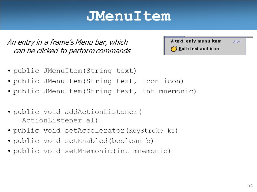Click the addActionListener method line

[77, 112]
